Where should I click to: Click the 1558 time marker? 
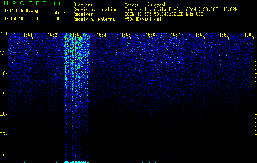200,35
